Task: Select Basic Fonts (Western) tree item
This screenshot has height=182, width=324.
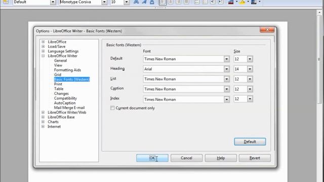Action: click(72, 79)
